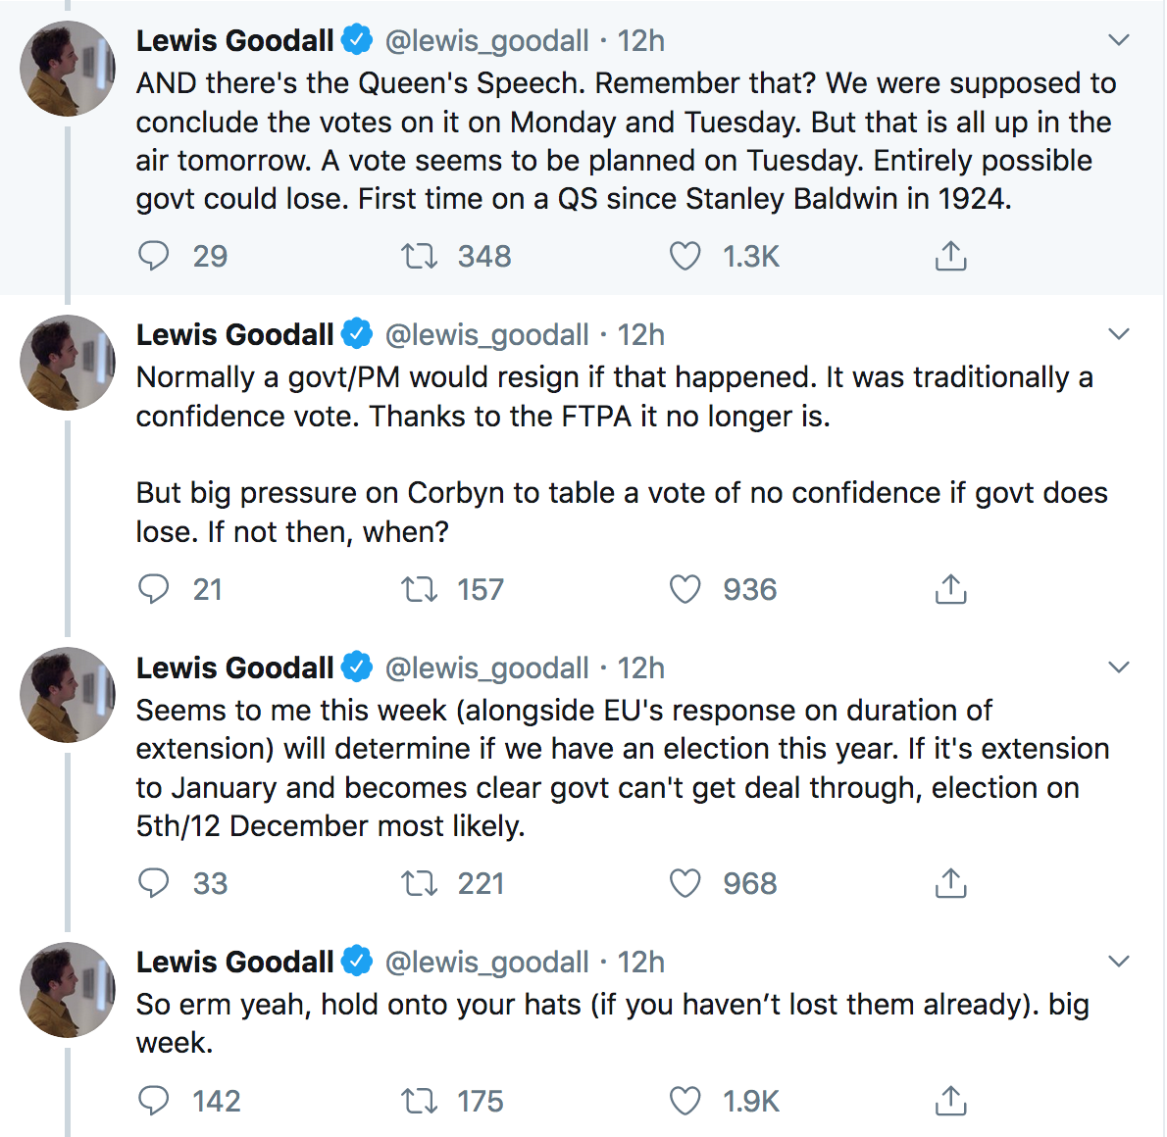Retweet the tweet with 157 retweets
The width and height of the screenshot is (1167, 1137).
[x=419, y=589]
